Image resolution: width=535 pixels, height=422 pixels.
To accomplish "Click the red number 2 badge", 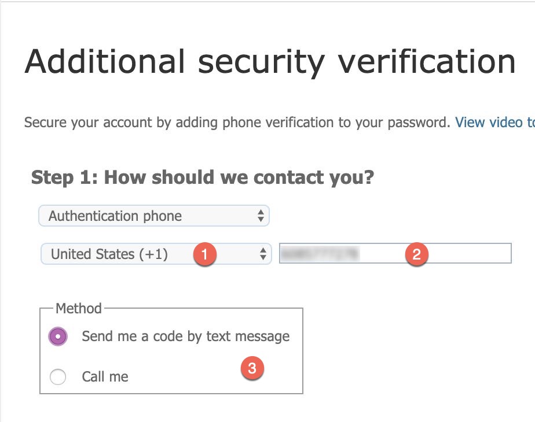I will pyautogui.click(x=416, y=253).
